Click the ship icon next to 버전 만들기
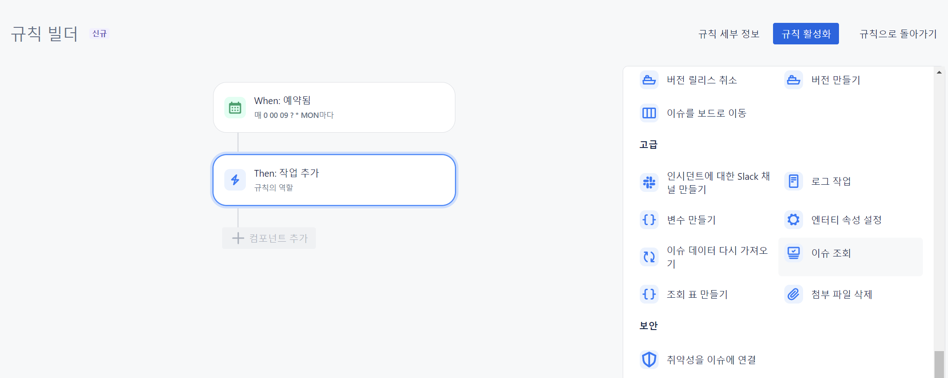The height and width of the screenshot is (378, 948). (x=793, y=80)
